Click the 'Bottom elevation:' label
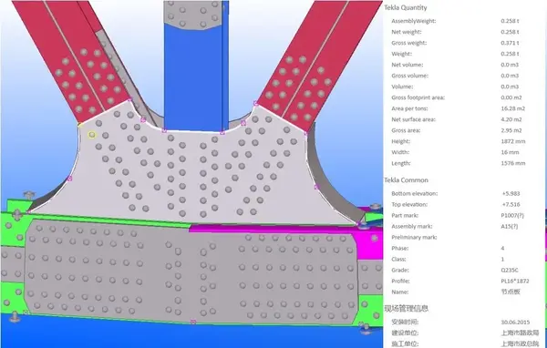The image size is (547, 348). point(415,193)
